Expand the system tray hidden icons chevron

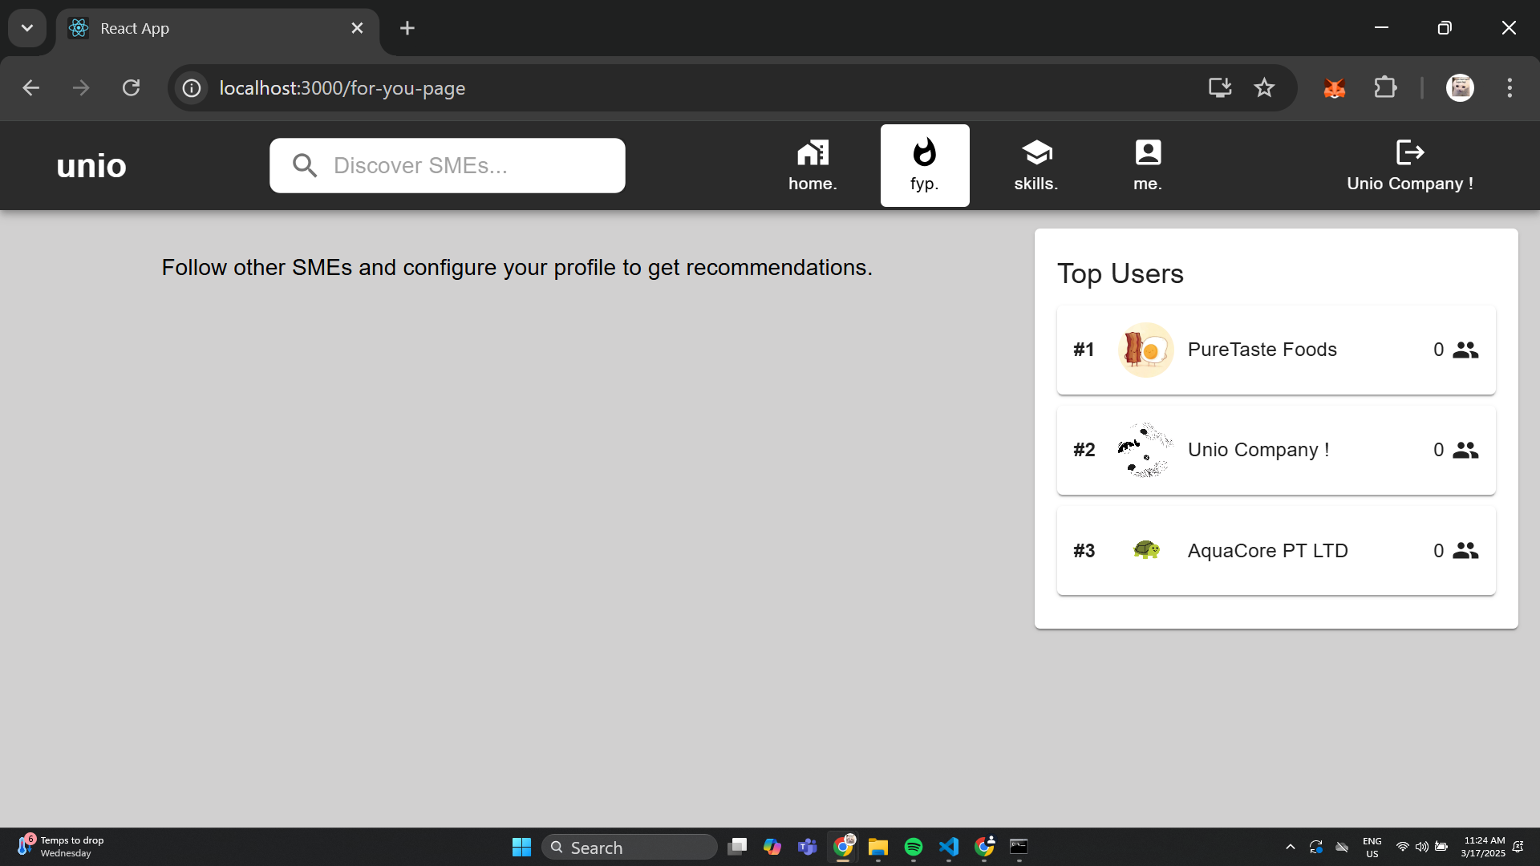click(x=1290, y=847)
